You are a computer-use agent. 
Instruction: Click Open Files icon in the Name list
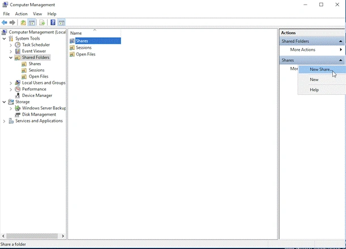pos(72,54)
